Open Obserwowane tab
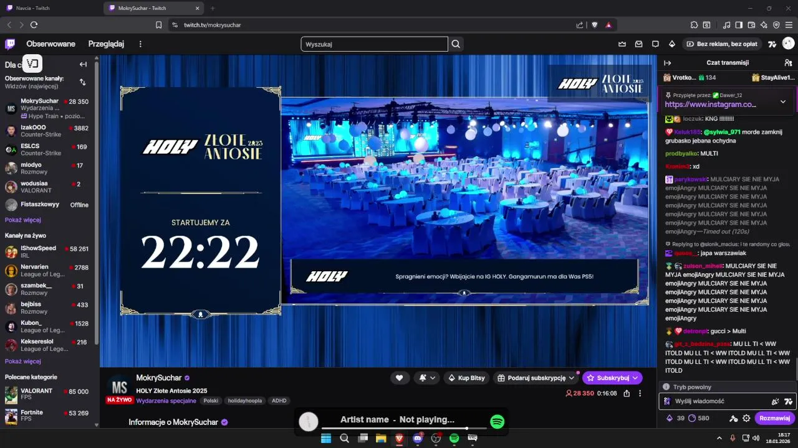 coord(50,44)
